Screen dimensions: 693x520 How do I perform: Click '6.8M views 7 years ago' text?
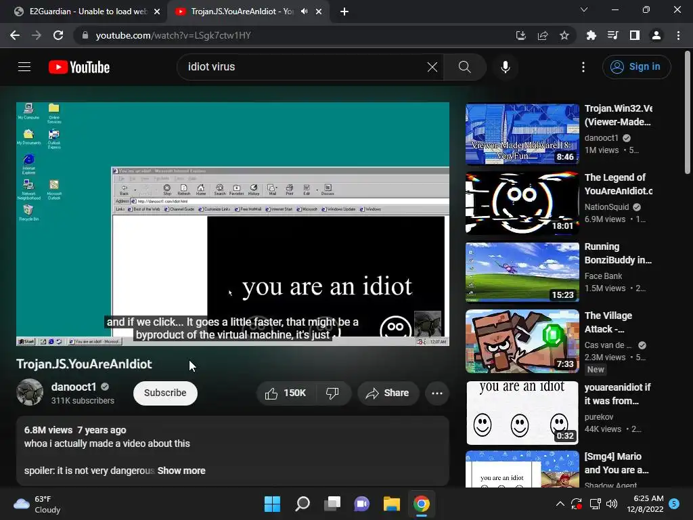pyautogui.click(x=75, y=430)
